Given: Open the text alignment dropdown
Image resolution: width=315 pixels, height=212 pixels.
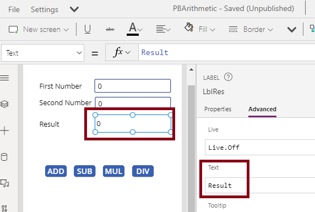Looking at the screenshot, I should (x=163, y=29).
